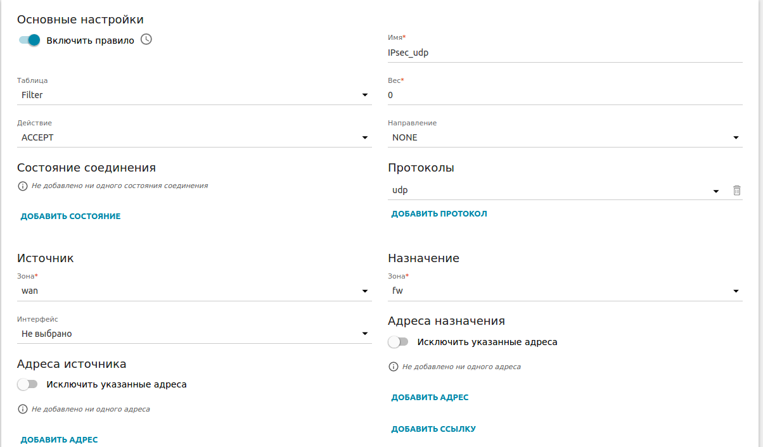Open the Направление dropdown showing NONE

[564, 137]
